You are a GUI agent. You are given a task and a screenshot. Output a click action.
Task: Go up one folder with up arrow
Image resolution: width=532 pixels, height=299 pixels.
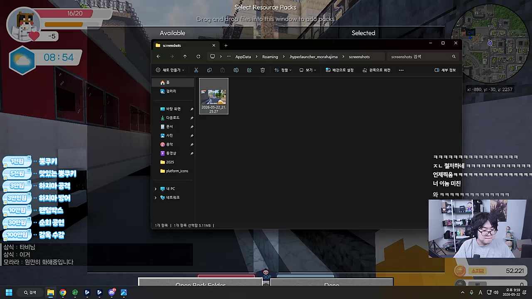185,56
